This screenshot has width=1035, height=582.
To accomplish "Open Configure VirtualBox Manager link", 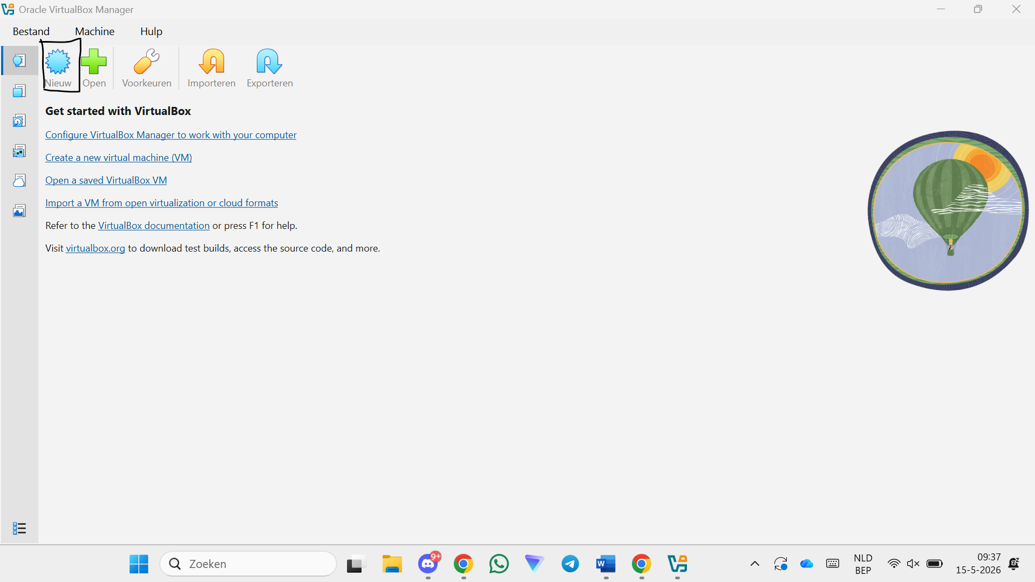I will pos(171,135).
